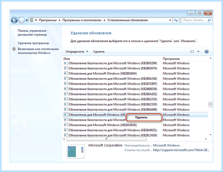Viewport: 223px width, 172px height.
Task: Click the shield icon beside Windows components link
Action: (14, 49)
